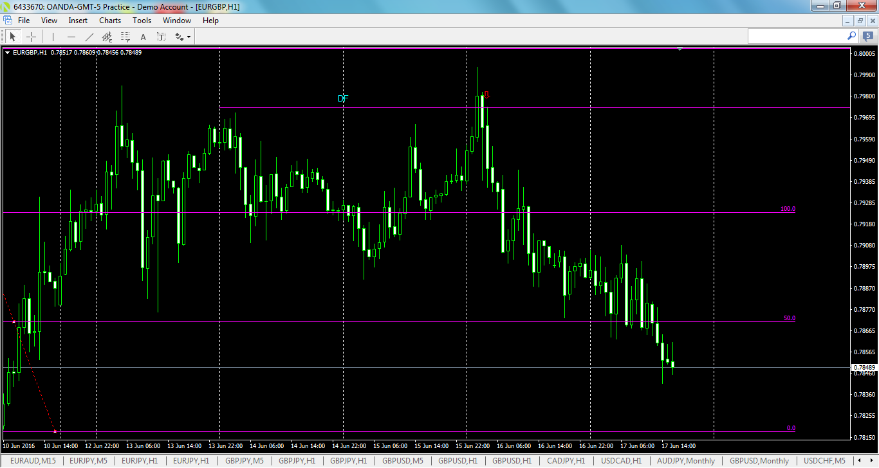879x468 pixels.
Task: Open the Arrows tool dropdown
Action: tap(187, 37)
